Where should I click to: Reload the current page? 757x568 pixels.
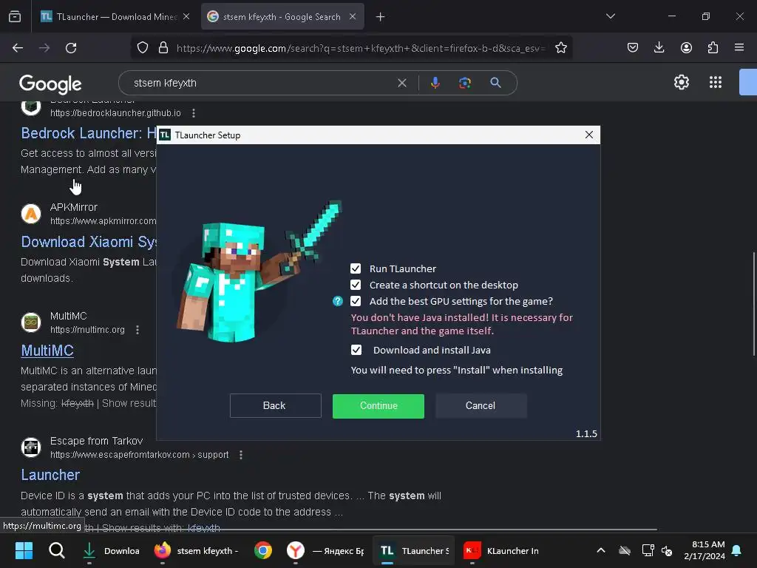71,48
